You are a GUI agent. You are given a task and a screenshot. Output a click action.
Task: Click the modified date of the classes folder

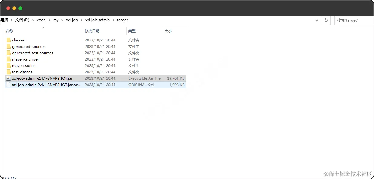tap(100, 40)
